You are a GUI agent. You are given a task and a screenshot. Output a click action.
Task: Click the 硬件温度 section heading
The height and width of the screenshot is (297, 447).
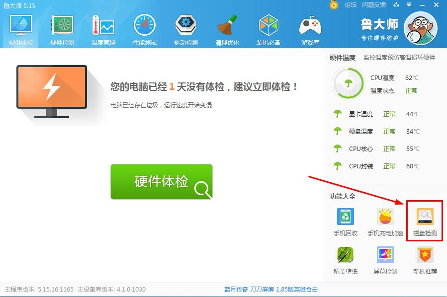(343, 58)
